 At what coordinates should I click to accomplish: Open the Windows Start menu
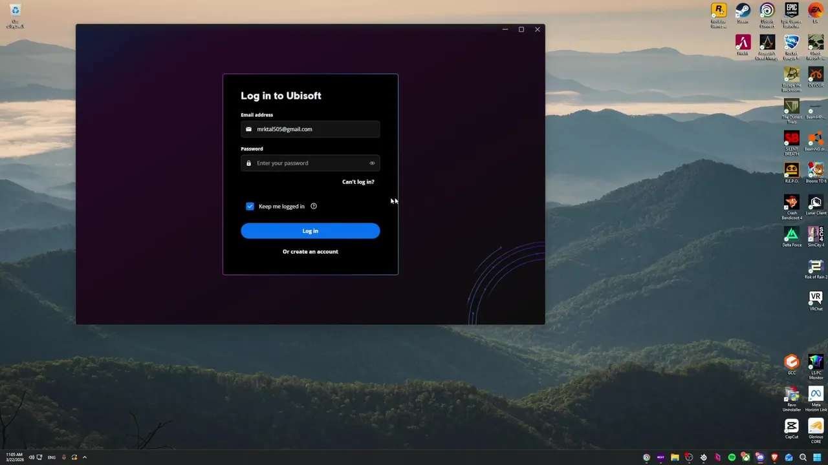817,457
